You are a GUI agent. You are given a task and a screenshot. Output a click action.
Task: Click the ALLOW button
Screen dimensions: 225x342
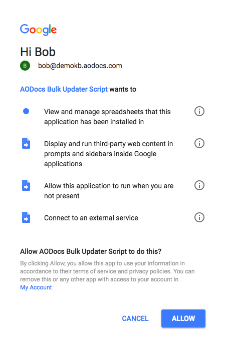[x=183, y=318]
